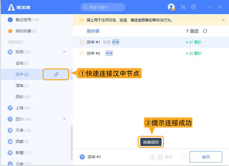Viewport: 229px width, 166px height.
Task: Click quick-connect link icon for 汉中
Action: (56, 74)
